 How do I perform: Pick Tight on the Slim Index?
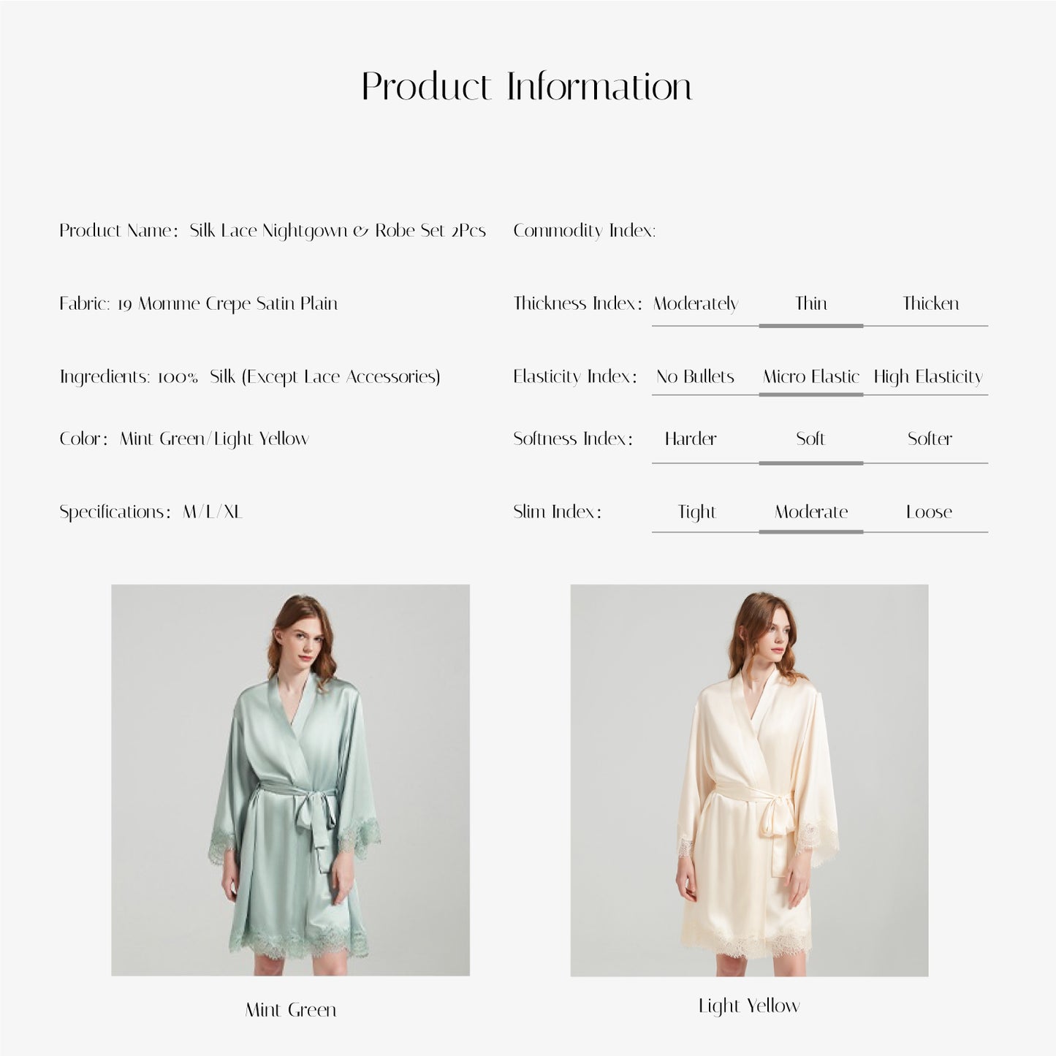[696, 512]
